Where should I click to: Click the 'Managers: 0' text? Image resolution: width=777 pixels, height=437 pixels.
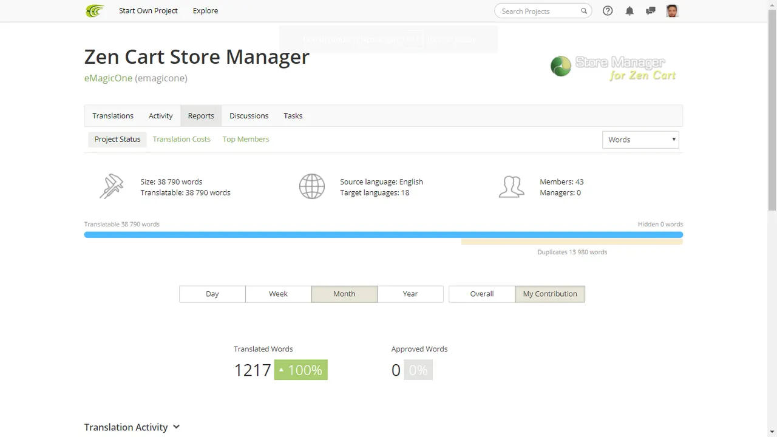(560, 192)
